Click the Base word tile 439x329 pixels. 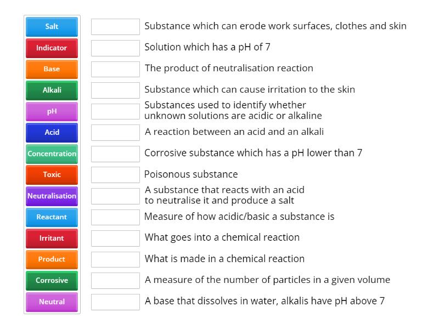pos(52,69)
